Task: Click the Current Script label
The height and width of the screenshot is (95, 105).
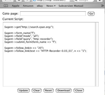Action: click(x=13, y=19)
